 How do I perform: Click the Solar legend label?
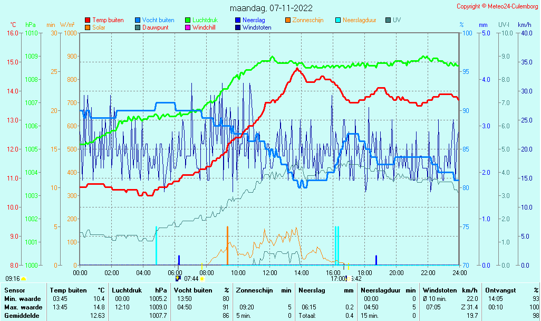click(x=99, y=27)
